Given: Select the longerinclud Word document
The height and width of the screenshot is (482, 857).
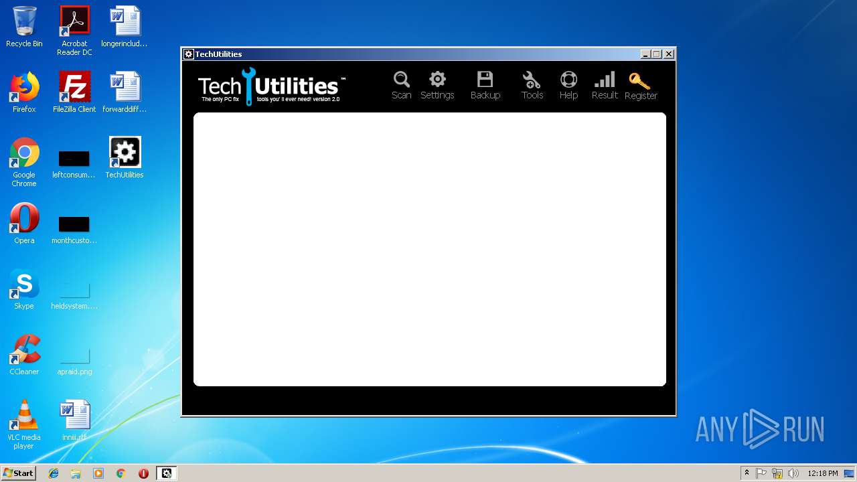Looking at the screenshot, I should [125, 27].
